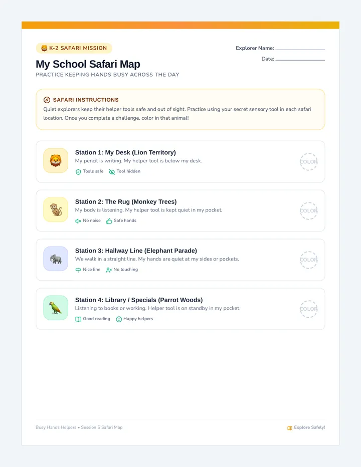Click the K-2 Safari Mission badge
The width and height of the screenshot is (361, 467).
pyautogui.click(x=74, y=48)
